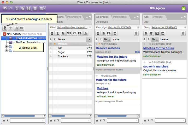The image size is (188, 125).
Task: Click the trash icon in the Ad groups panel
Action: click(x=136, y=33)
